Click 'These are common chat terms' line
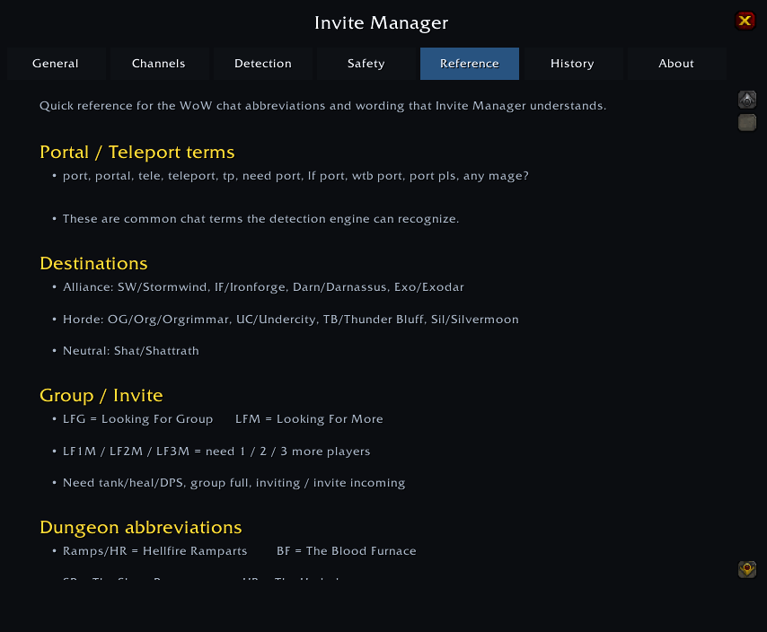This screenshot has height=632, width=767. click(260, 219)
